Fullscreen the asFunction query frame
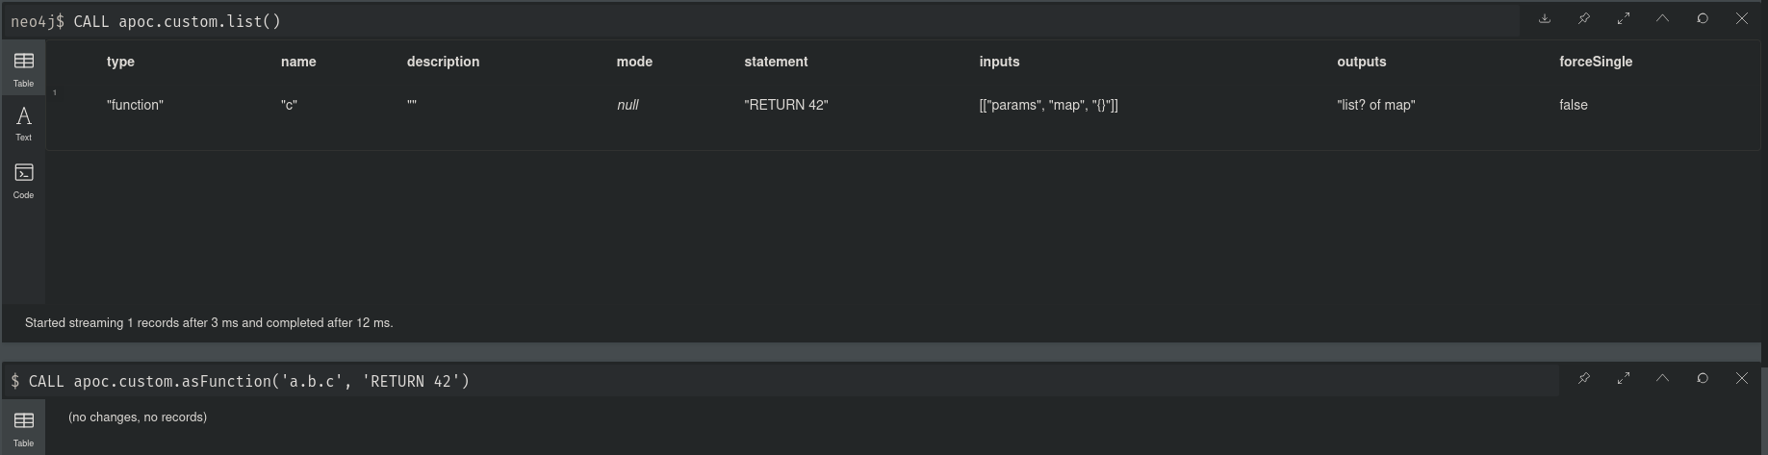This screenshot has height=455, width=1768. (1624, 378)
